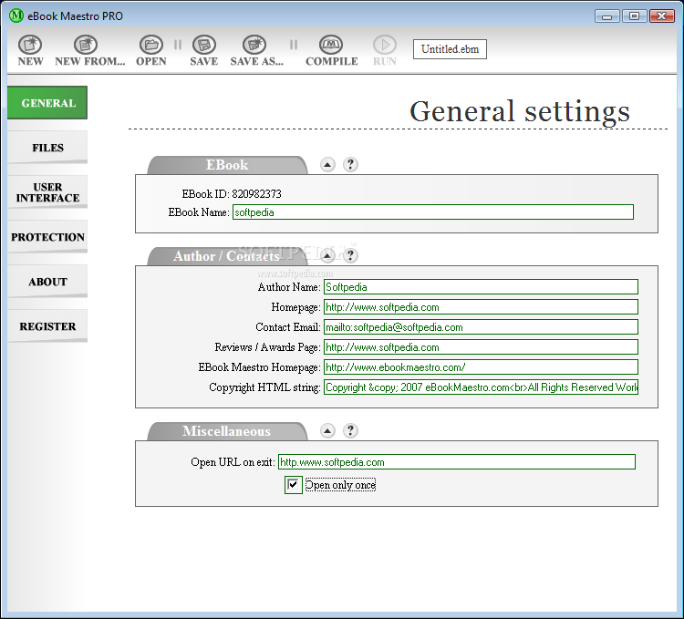Go to the REGISTER tab
This screenshot has height=619, width=684.
[x=47, y=326]
